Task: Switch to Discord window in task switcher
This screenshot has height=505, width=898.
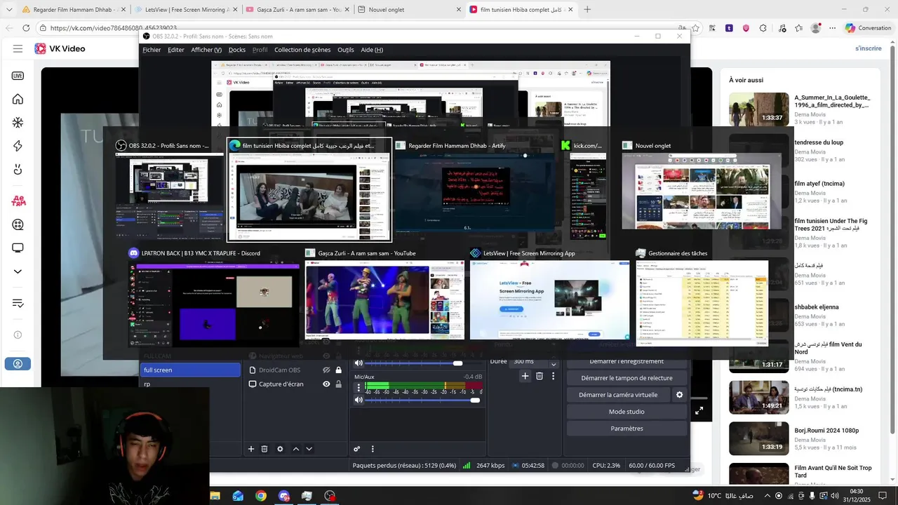Action: (x=213, y=298)
